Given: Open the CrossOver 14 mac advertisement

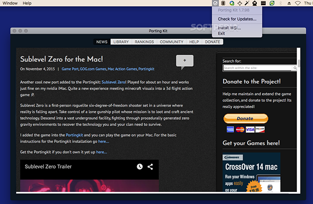Looking at the screenshot, I should click(x=251, y=172).
